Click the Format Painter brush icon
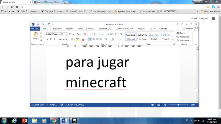 tap(41, 40)
